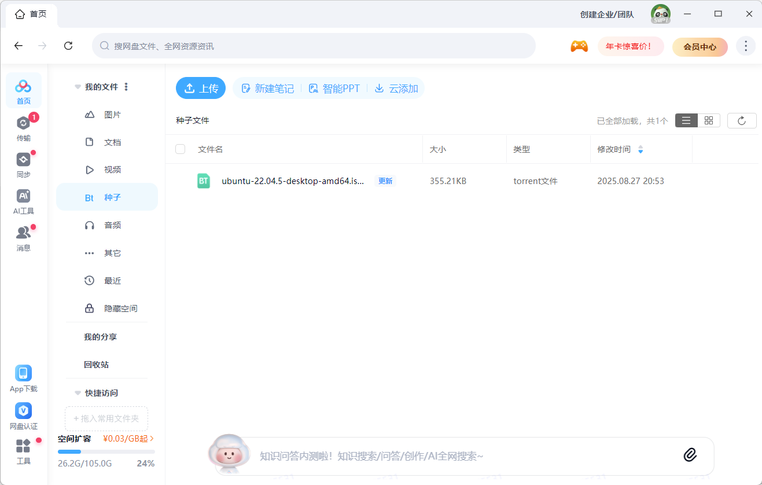Expand the 空间扩容 pricing arrow
The width and height of the screenshot is (762, 485).
pos(152,439)
